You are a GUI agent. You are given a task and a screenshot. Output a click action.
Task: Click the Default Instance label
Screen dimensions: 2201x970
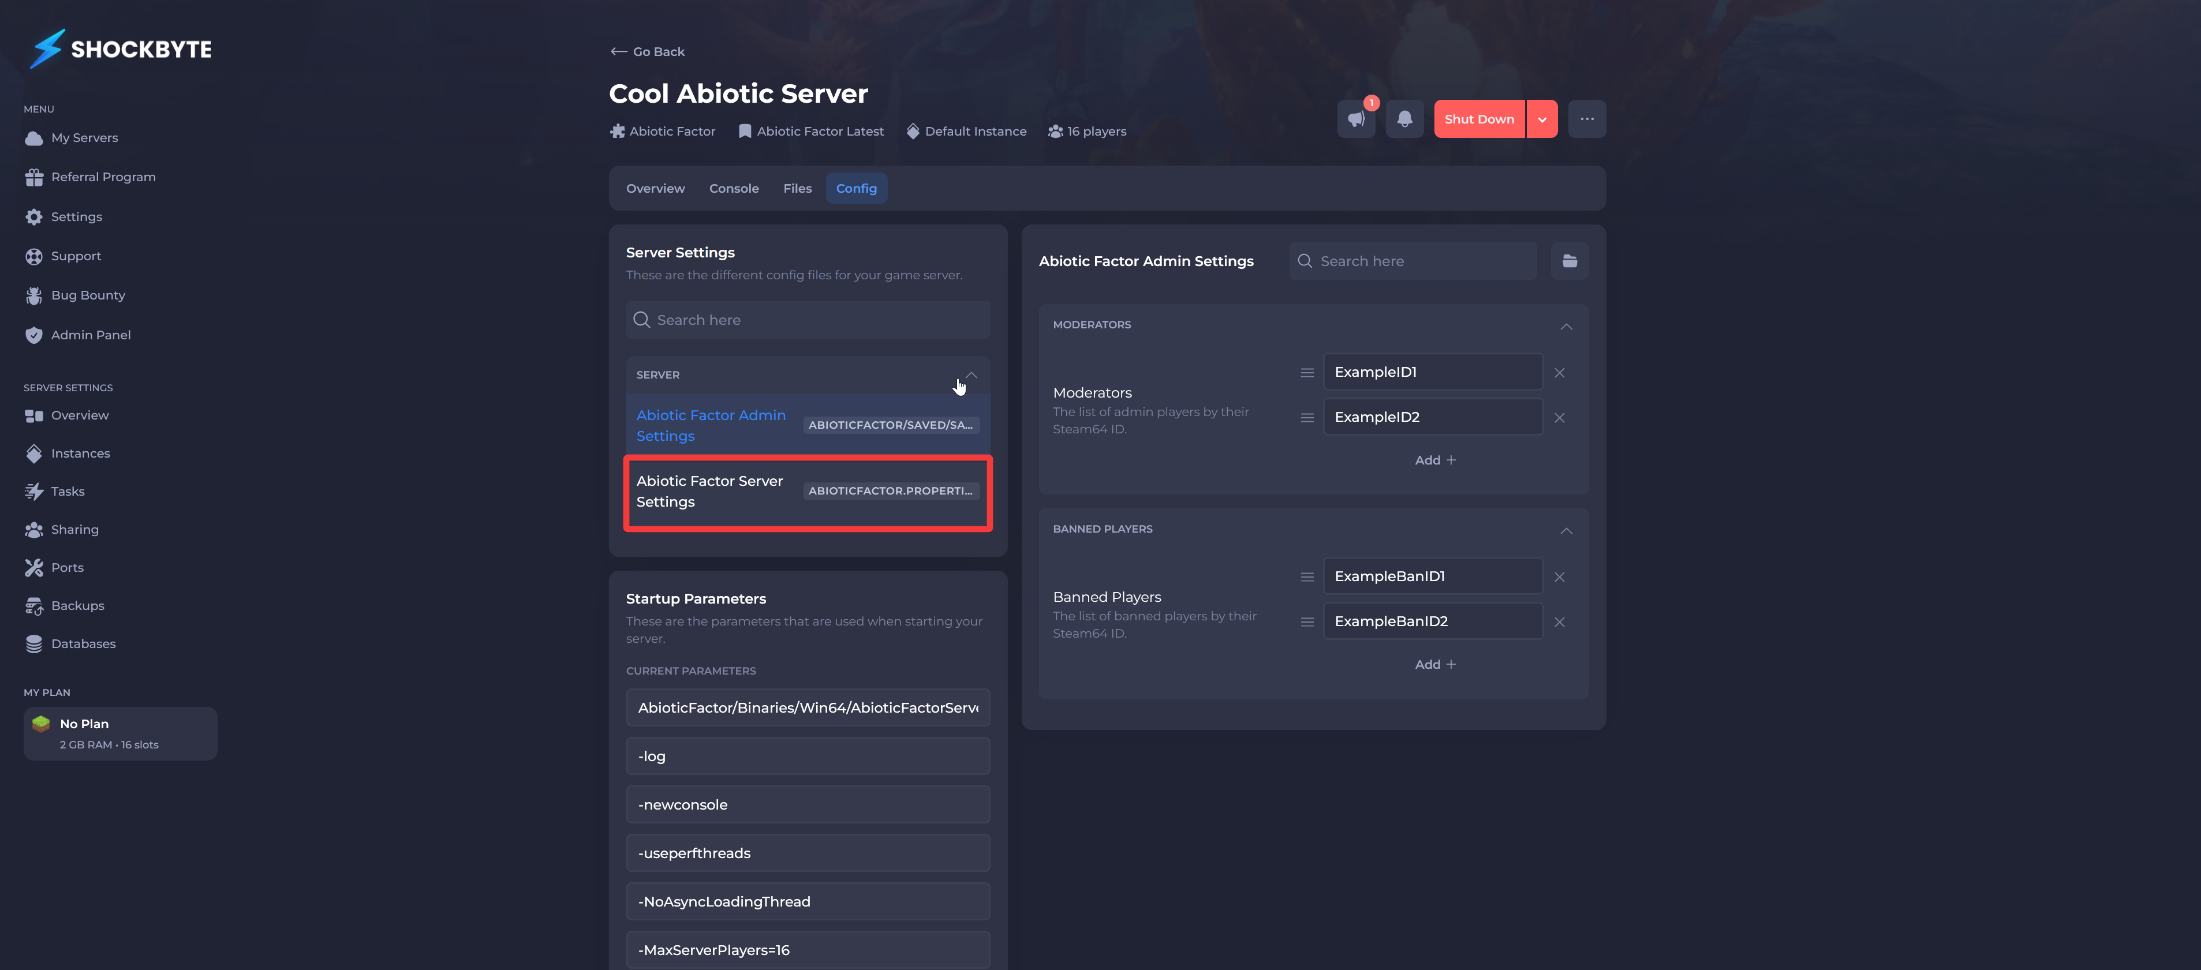(x=966, y=130)
